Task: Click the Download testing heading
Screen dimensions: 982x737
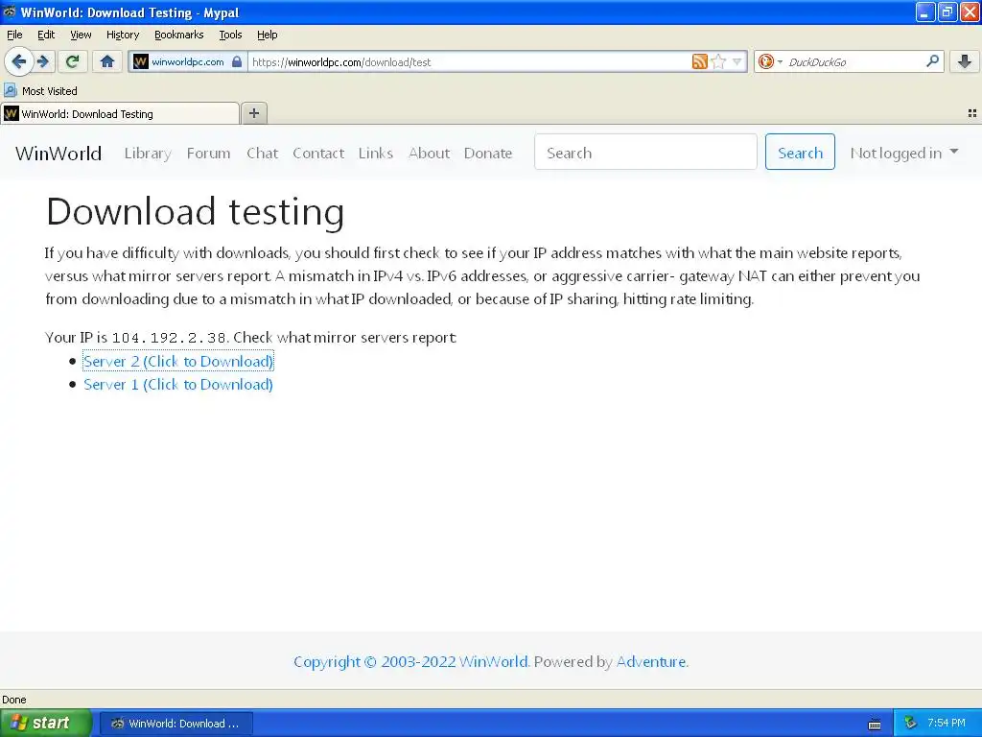Action: tap(196, 211)
